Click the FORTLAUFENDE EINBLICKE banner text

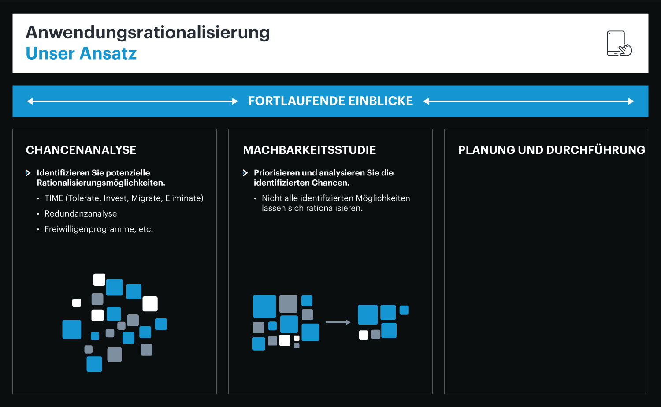tap(330, 101)
